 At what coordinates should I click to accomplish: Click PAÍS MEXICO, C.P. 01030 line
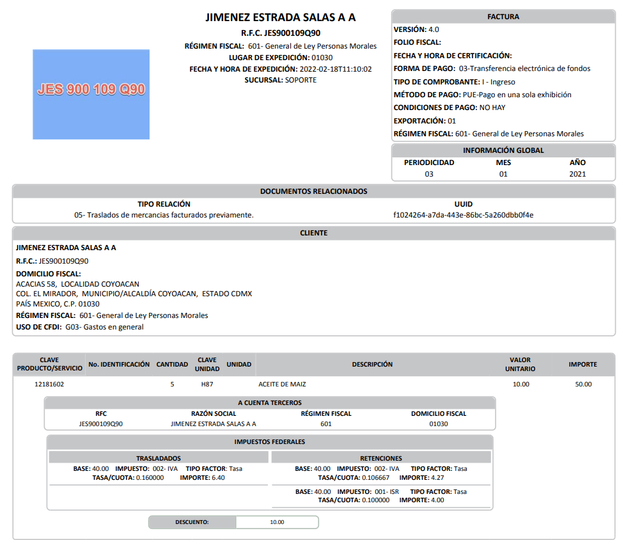pyautogui.click(x=58, y=304)
